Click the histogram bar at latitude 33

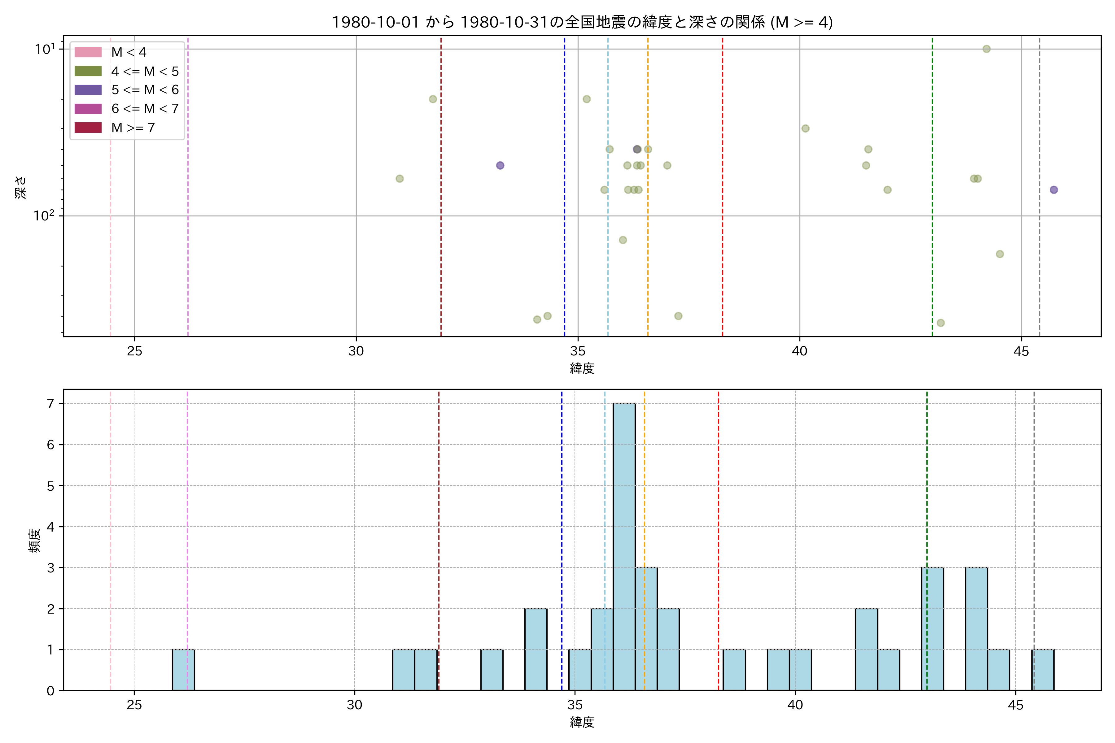click(x=492, y=670)
